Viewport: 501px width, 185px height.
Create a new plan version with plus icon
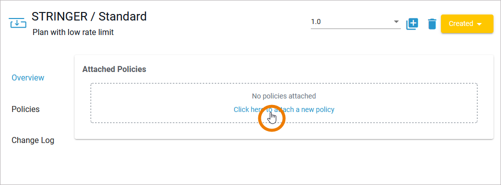[412, 24]
